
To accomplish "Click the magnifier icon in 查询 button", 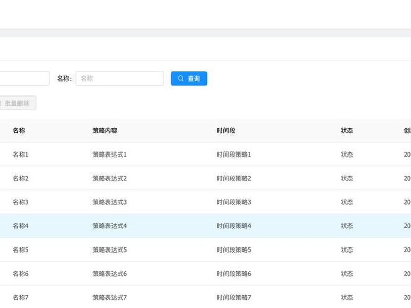I will [181, 79].
